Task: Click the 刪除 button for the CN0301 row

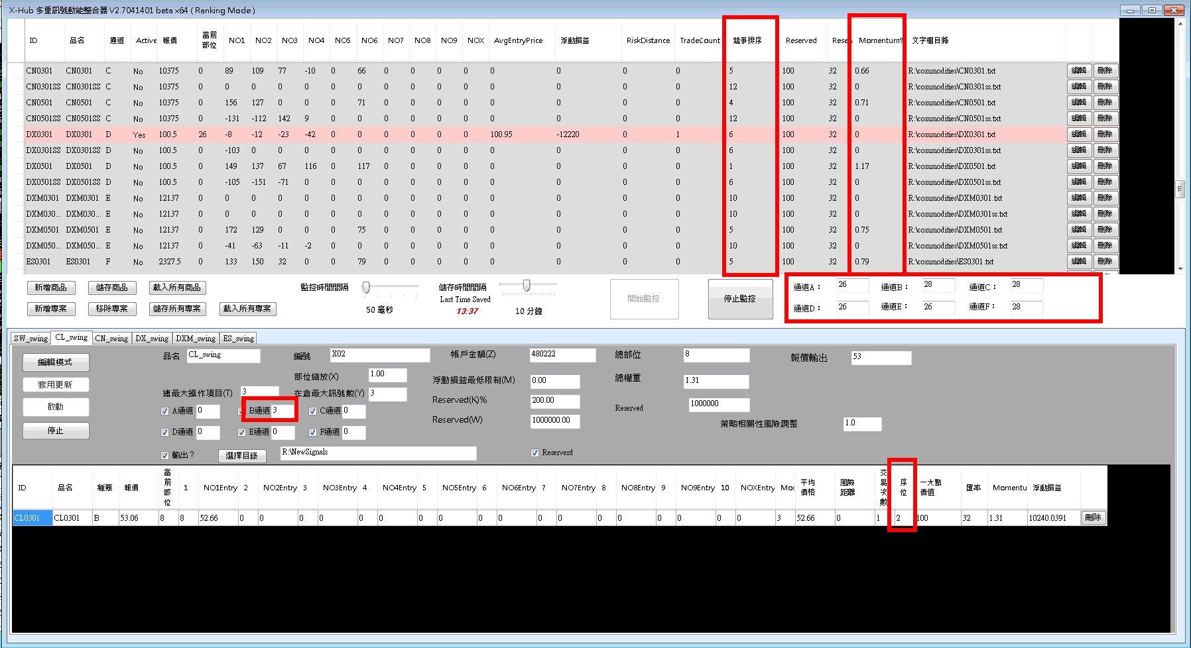Action: [x=1105, y=71]
